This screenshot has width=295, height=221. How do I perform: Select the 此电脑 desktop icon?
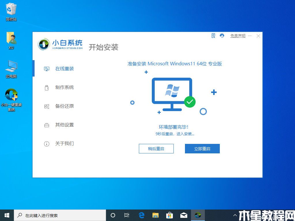click(11, 69)
